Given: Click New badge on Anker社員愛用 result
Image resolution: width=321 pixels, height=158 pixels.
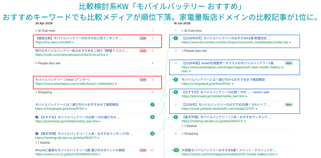Looking at the screenshot, I should tap(289, 63).
